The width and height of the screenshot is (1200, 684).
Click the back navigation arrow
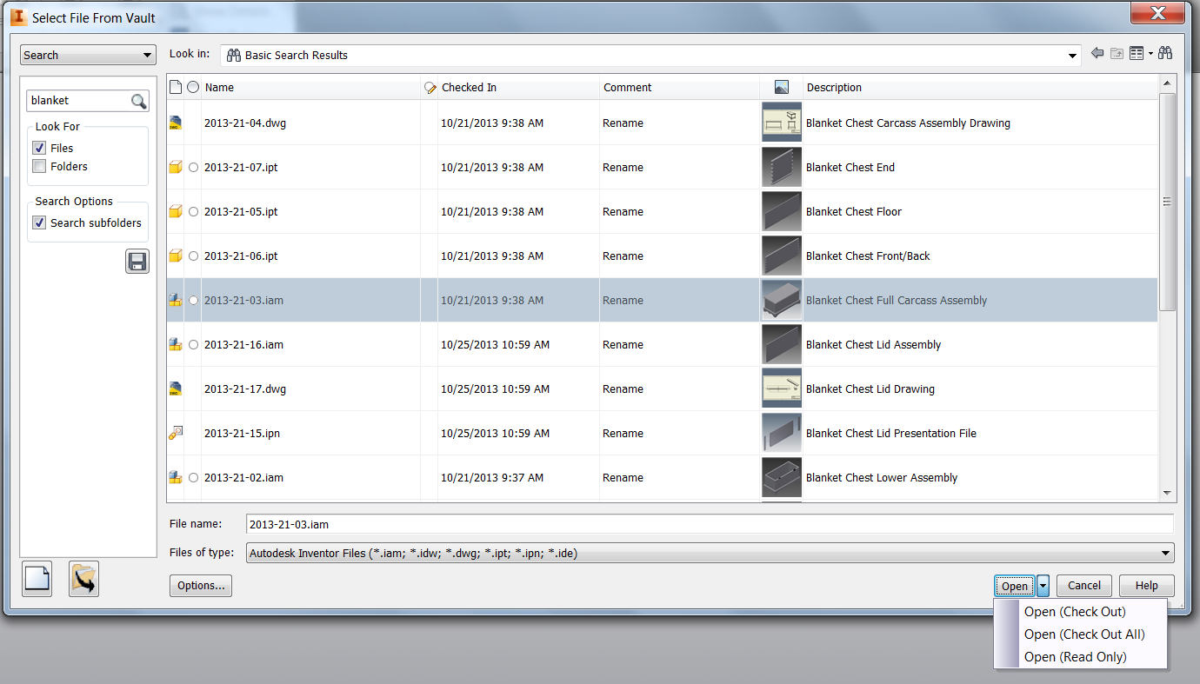pyautogui.click(x=1097, y=52)
